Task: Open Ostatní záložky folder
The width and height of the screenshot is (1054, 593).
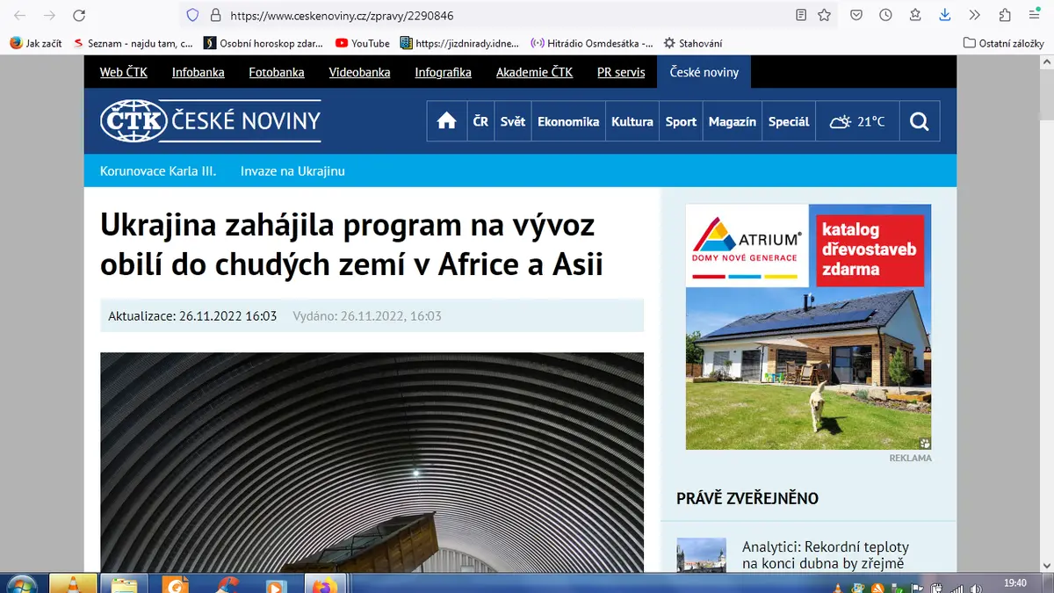Action: pyautogui.click(x=1003, y=43)
